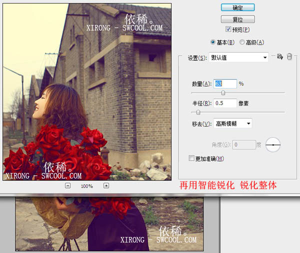Viewport: 300px width, 253px height.
Task: Click the delete preset trash icon
Action: (x=289, y=57)
